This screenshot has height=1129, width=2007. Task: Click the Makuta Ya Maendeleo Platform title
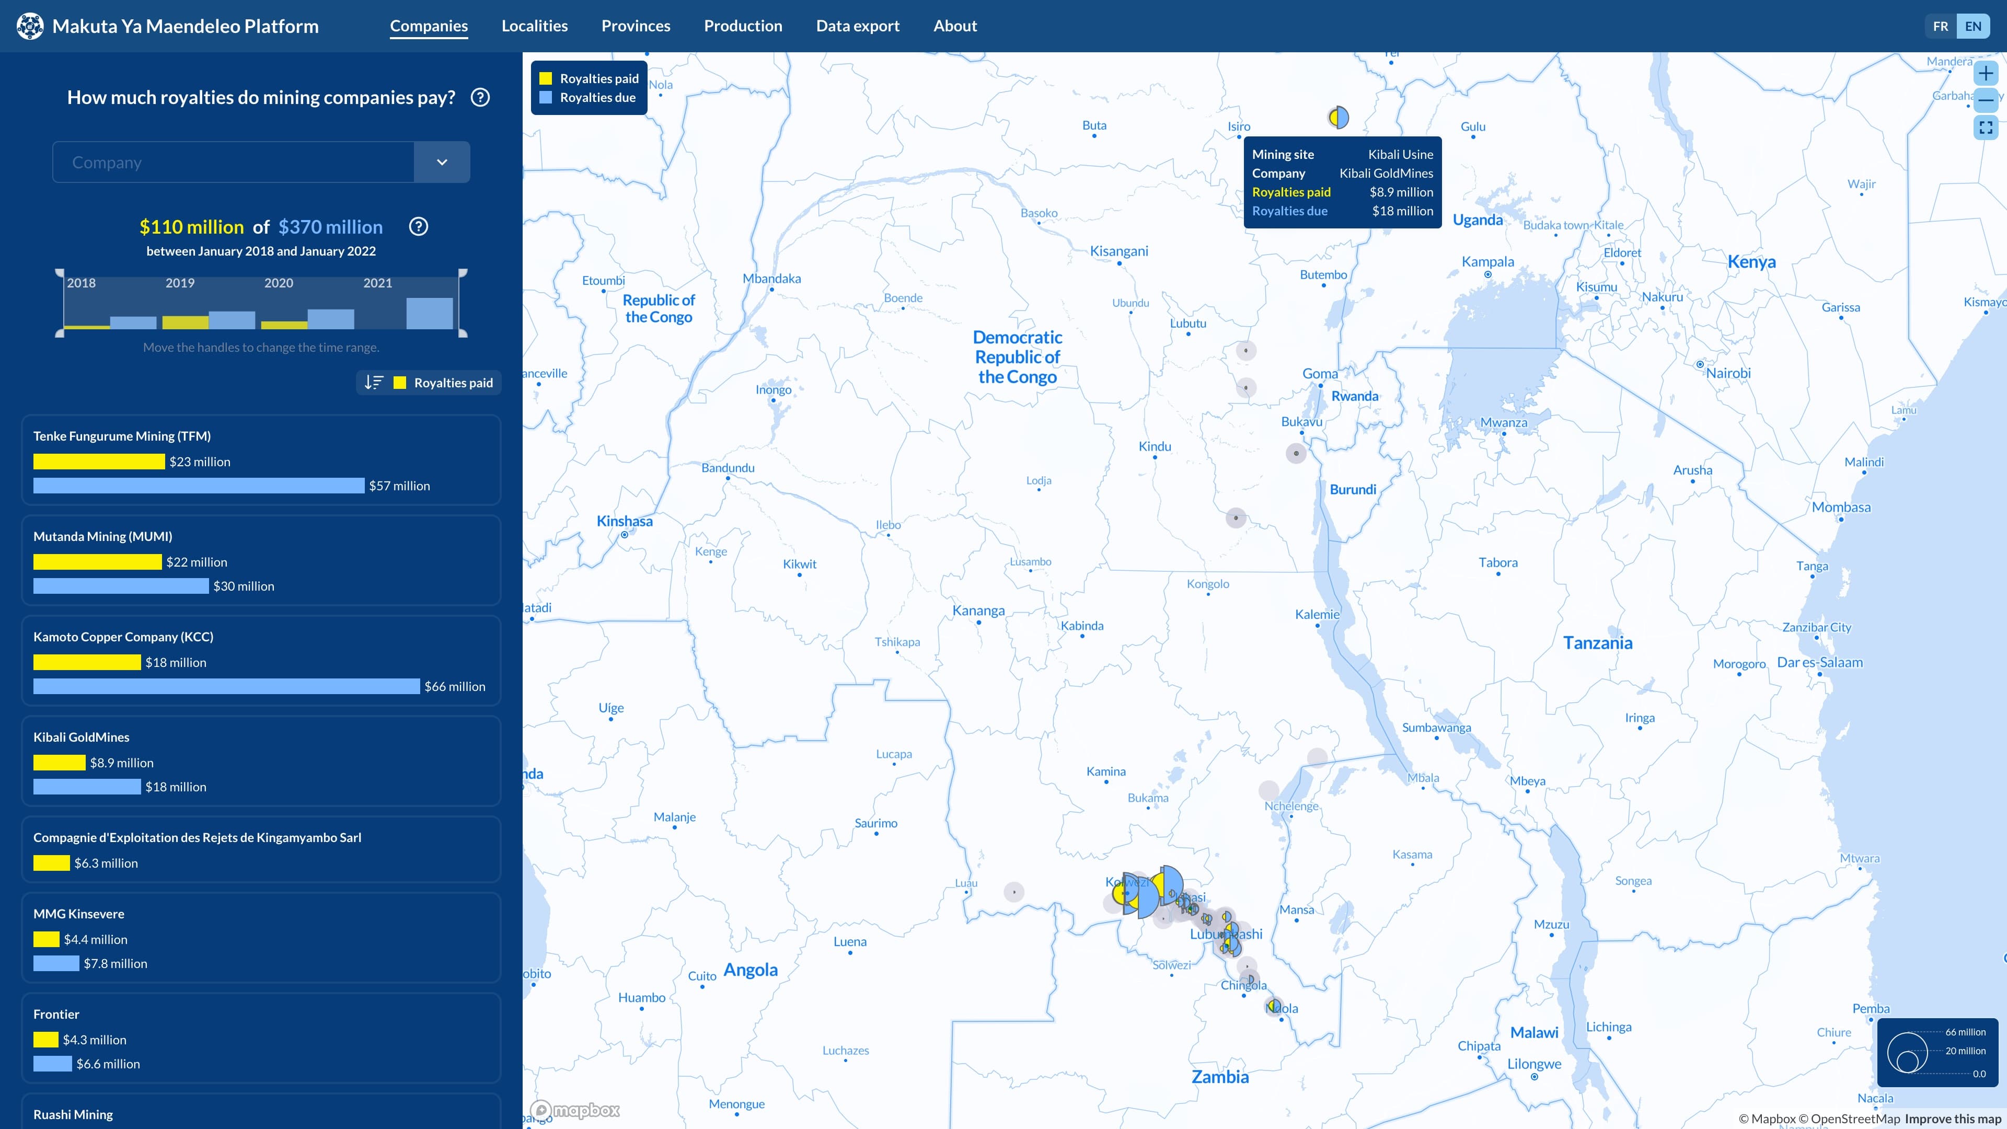click(x=186, y=26)
